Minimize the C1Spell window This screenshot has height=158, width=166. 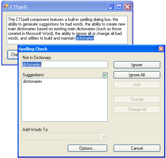[x=111, y=7]
